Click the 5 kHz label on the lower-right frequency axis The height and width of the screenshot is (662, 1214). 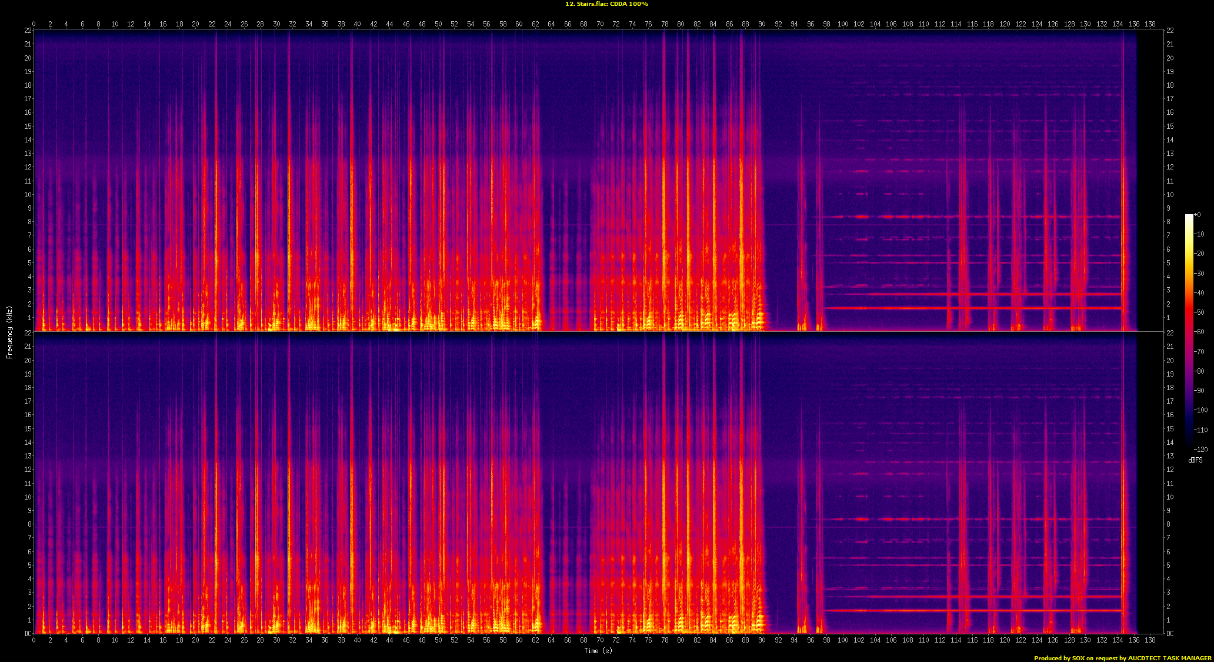click(x=1168, y=565)
